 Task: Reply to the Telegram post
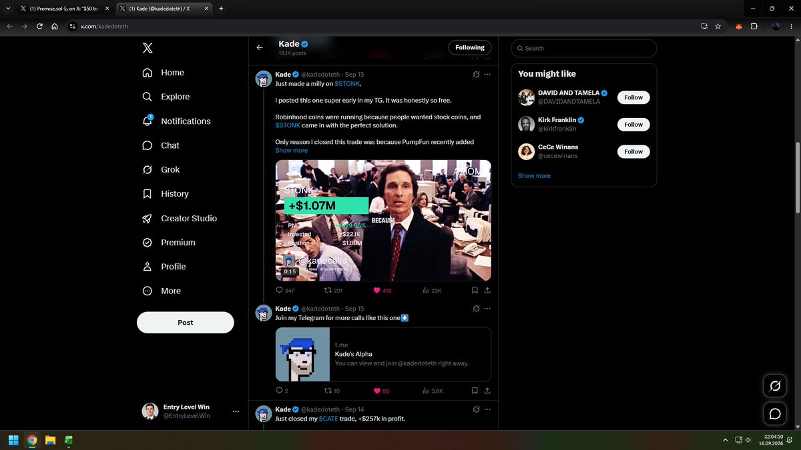pos(282,391)
